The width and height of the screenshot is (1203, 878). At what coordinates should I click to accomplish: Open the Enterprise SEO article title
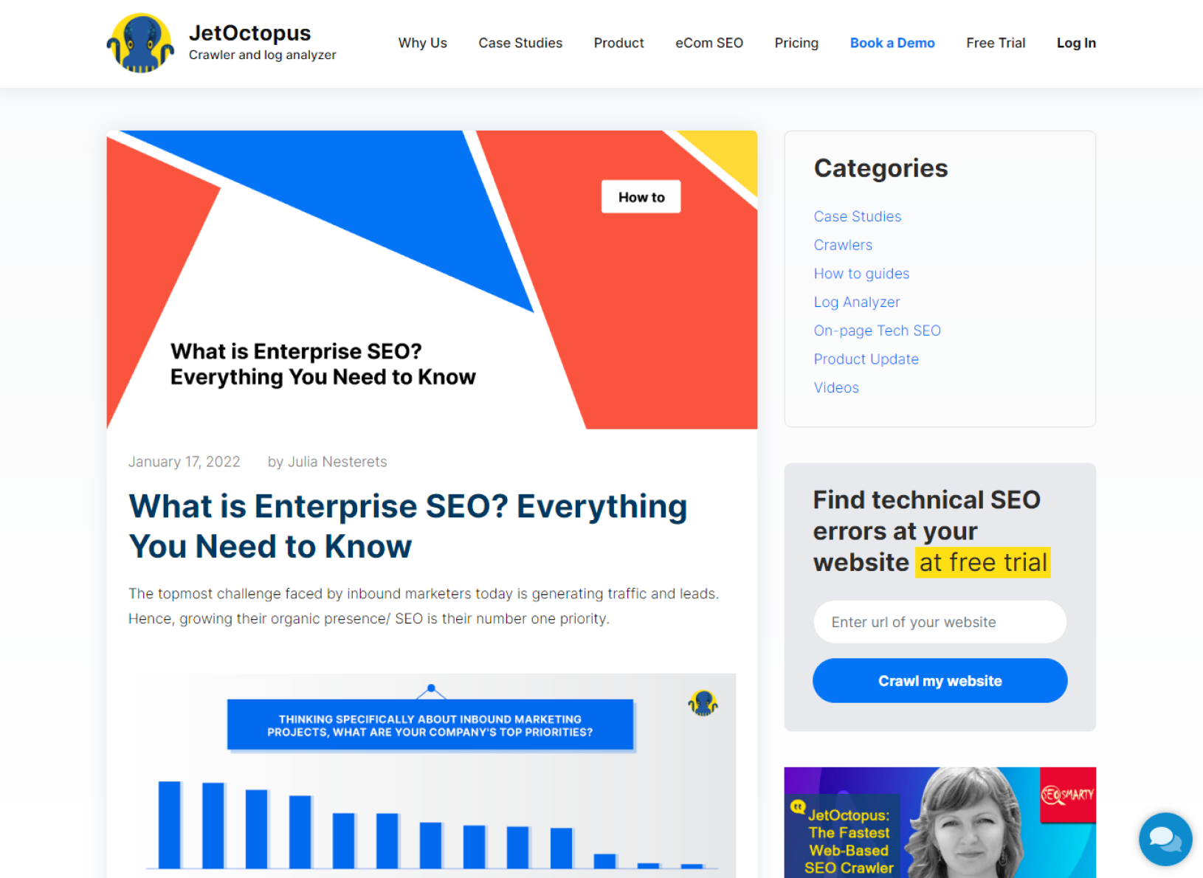(x=407, y=526)
